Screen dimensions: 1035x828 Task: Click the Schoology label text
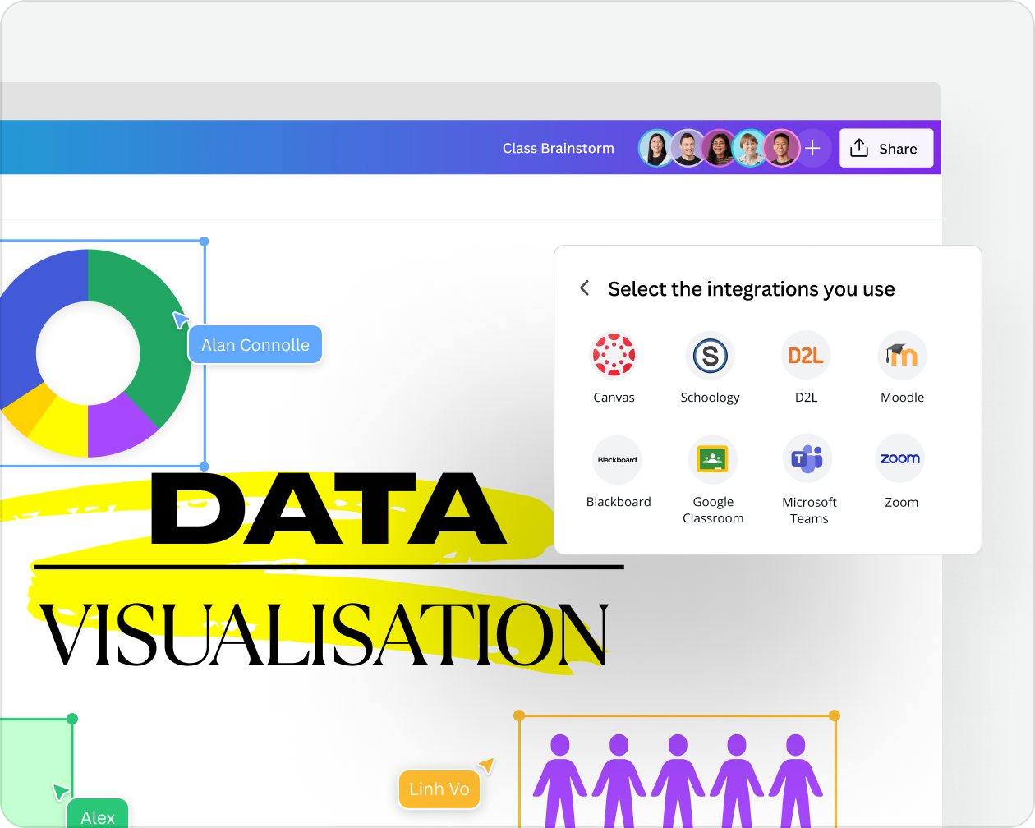point(710,398)
